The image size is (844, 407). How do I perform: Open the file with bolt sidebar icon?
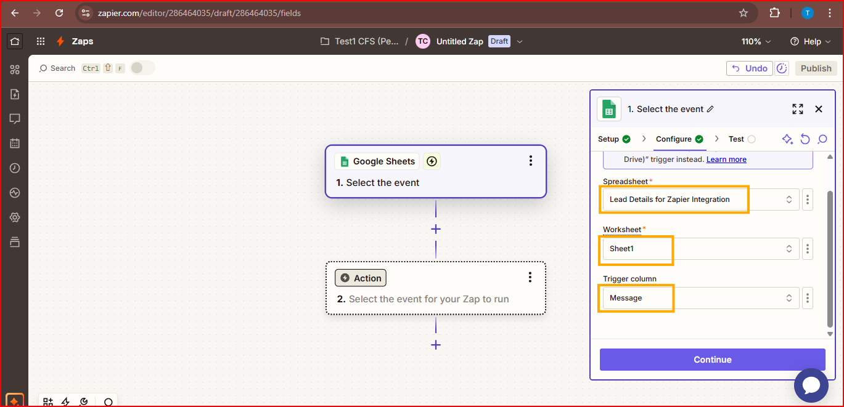click(15, 94)
